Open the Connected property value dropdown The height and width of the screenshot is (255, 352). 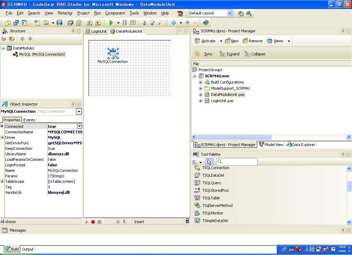tap(79, 126)
